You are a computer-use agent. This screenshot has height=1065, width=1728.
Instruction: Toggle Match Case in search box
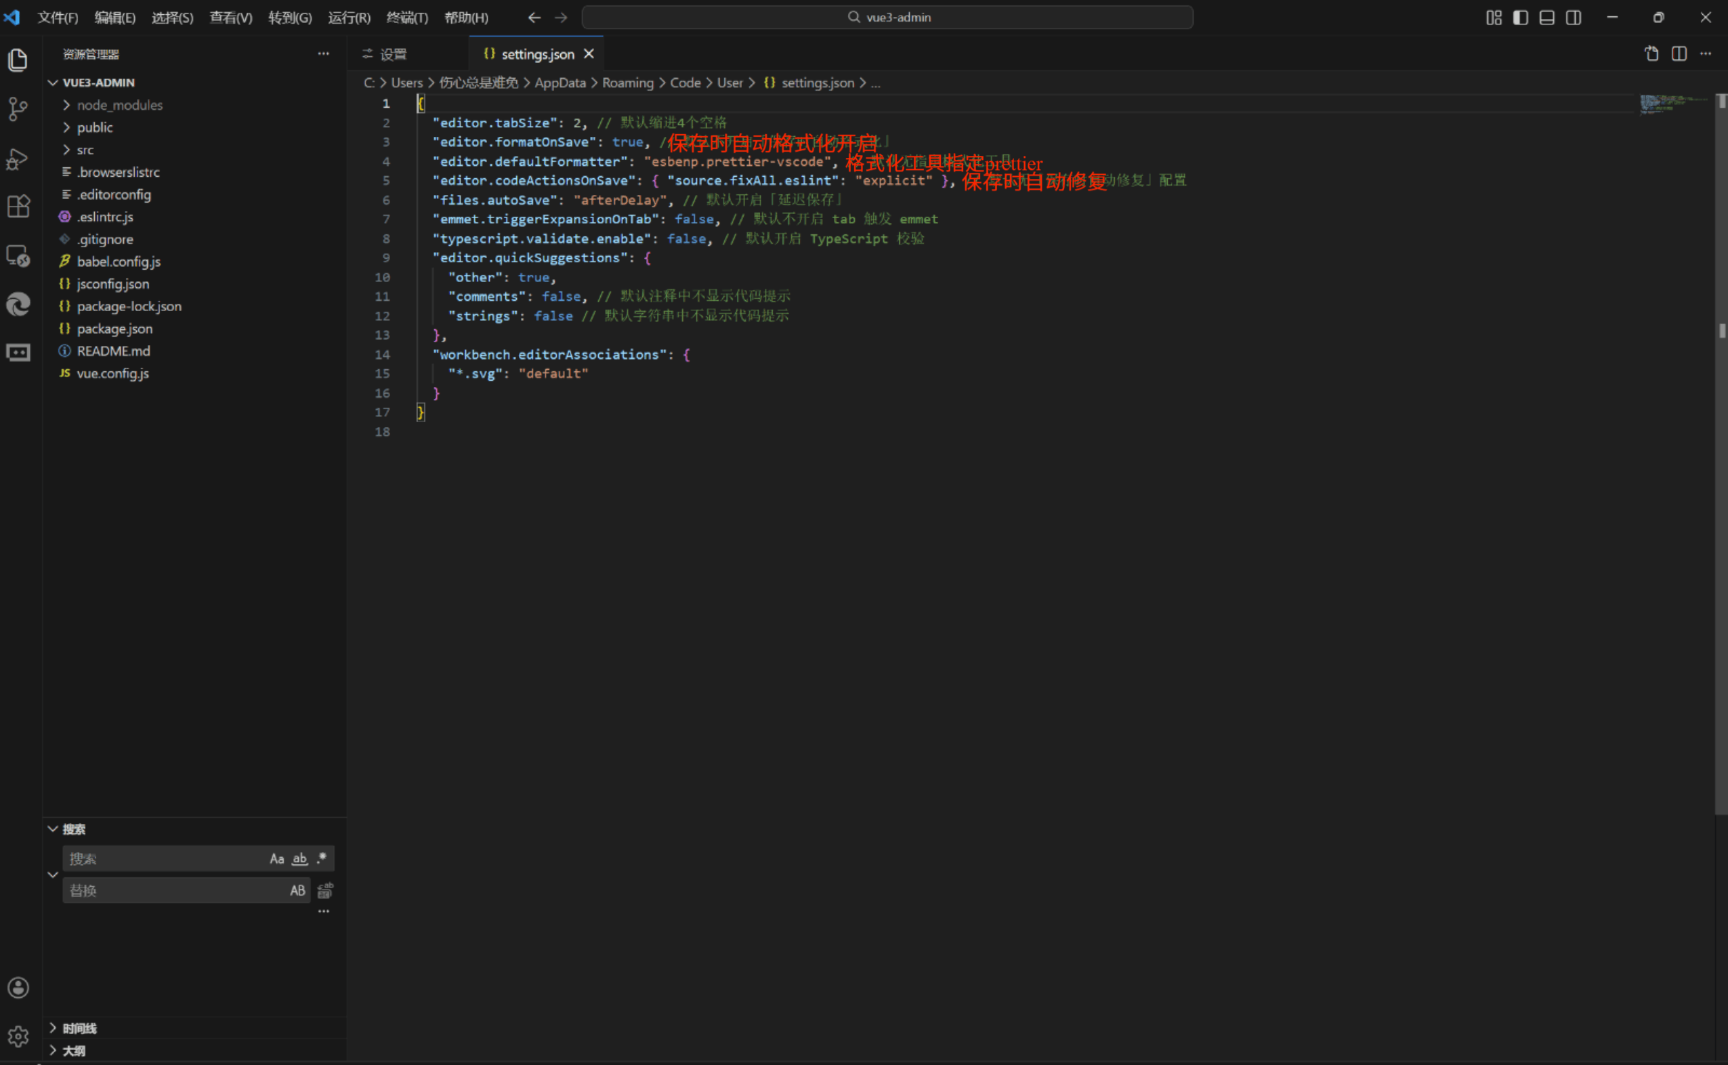277,858
